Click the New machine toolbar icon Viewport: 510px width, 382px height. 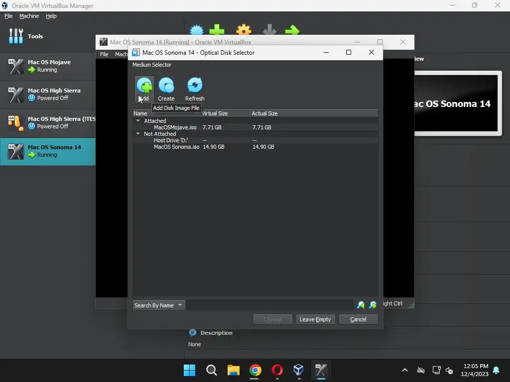[196, 30]
